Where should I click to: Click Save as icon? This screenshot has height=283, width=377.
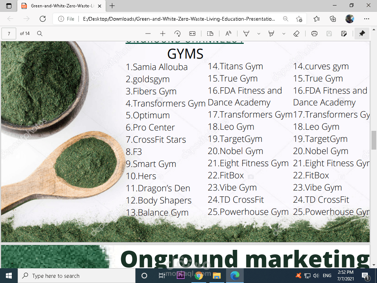point(344,34)
